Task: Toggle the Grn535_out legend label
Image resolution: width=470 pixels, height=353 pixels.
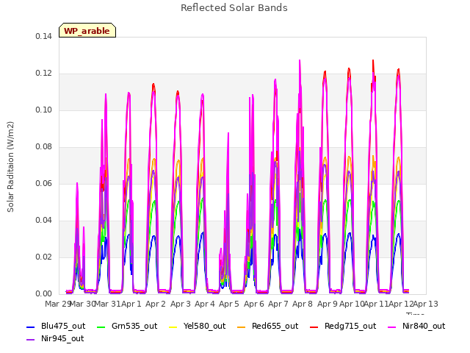Action: click(134, 327)
